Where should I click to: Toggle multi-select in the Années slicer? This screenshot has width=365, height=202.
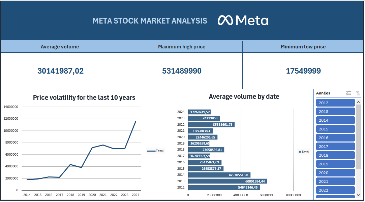349,93
